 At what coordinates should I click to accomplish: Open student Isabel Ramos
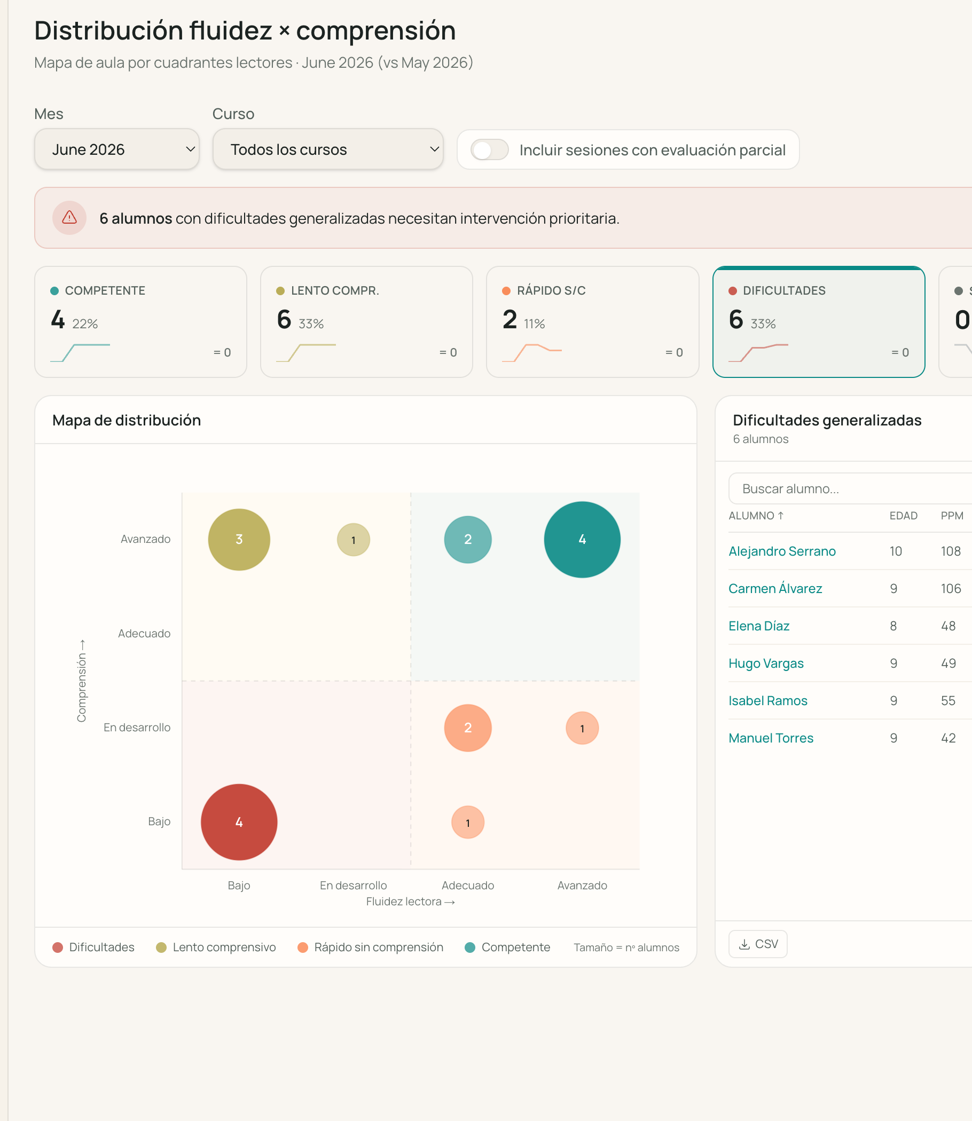(767, 700)
